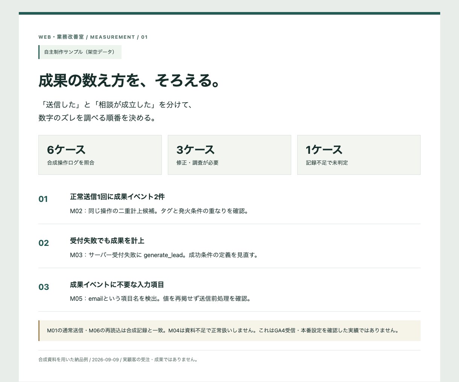This screenshot has width=459, height=382.
Task: Click the '6ケース' stat value
Action: 66,150
